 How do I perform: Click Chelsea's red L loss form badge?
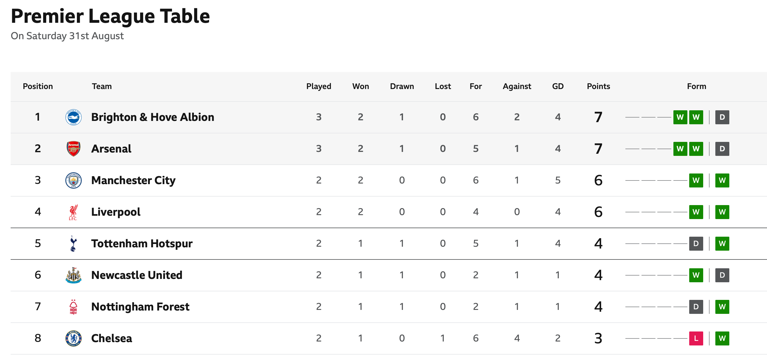(x=696, y=338)
